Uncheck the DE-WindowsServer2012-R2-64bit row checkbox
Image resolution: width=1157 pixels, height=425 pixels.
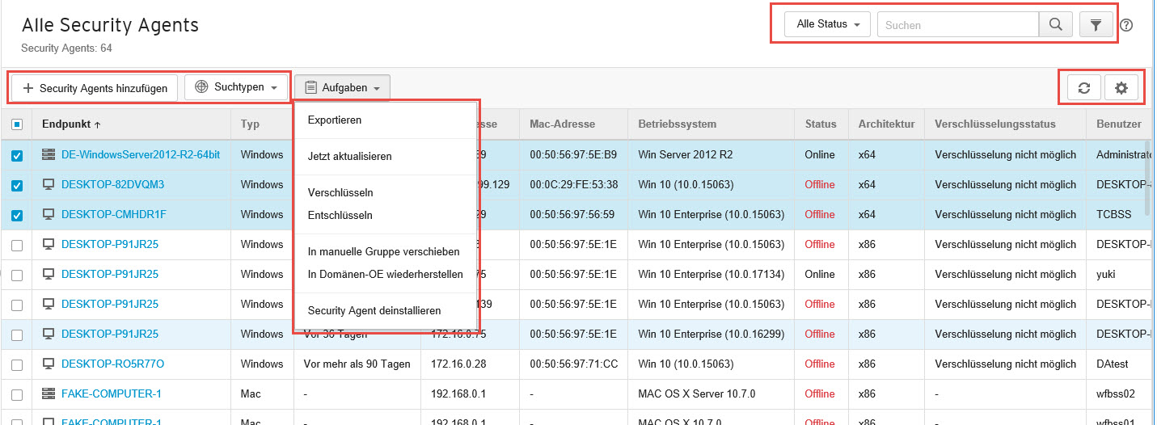click(x=17, y=155)
